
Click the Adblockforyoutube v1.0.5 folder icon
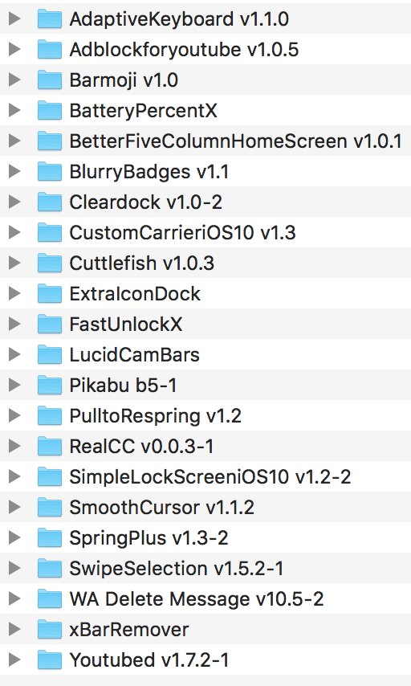point(50,50)
